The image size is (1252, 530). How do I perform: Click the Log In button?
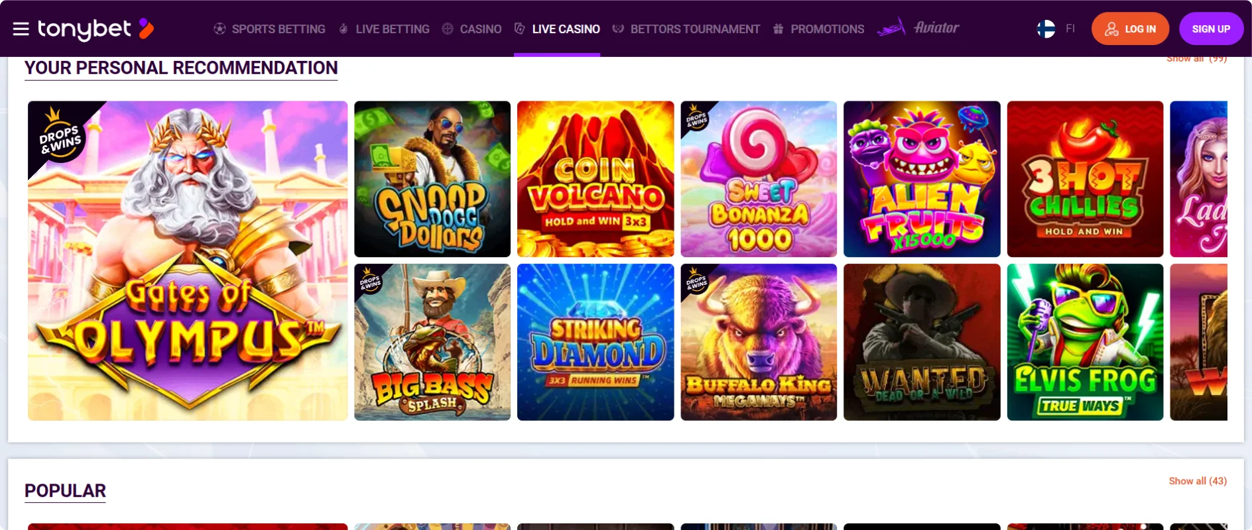(1130, 28)
